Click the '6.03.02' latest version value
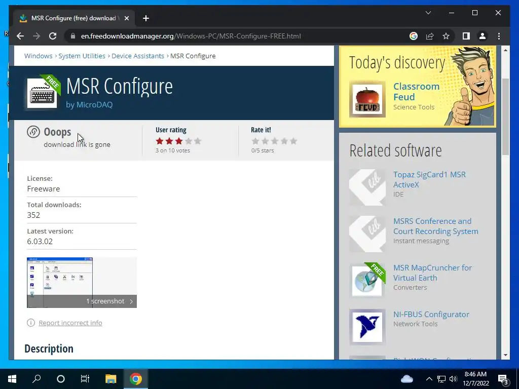The height and width of the screenshot is (389, 519). tap(40, 242)
